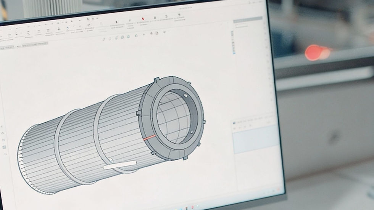374x210 pixels.
Task: Click the small blue icon heading the lower right panel
Action: pyautogui.click(x=234, y=123)
